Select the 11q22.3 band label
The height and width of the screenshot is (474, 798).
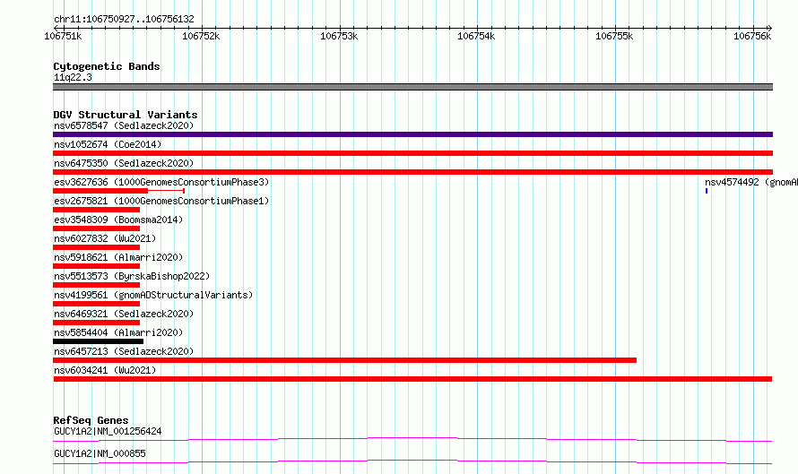tap(73, 77)
